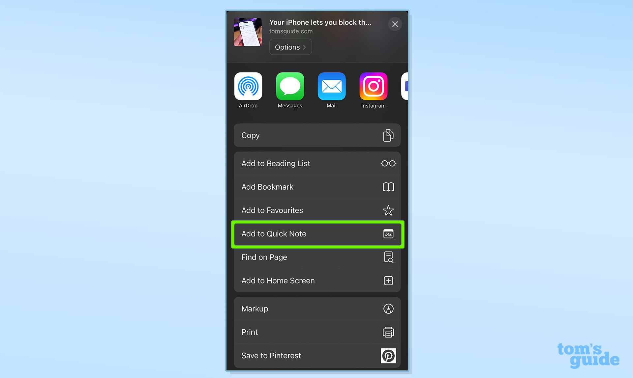The image size is (633, 378).
Task: Select Find on Page option
Action: click(317, 257)
